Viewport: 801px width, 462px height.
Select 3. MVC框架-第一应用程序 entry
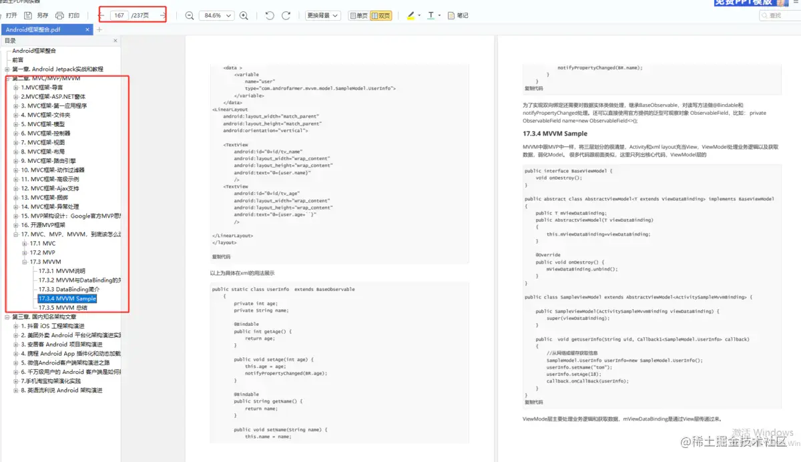53,105
